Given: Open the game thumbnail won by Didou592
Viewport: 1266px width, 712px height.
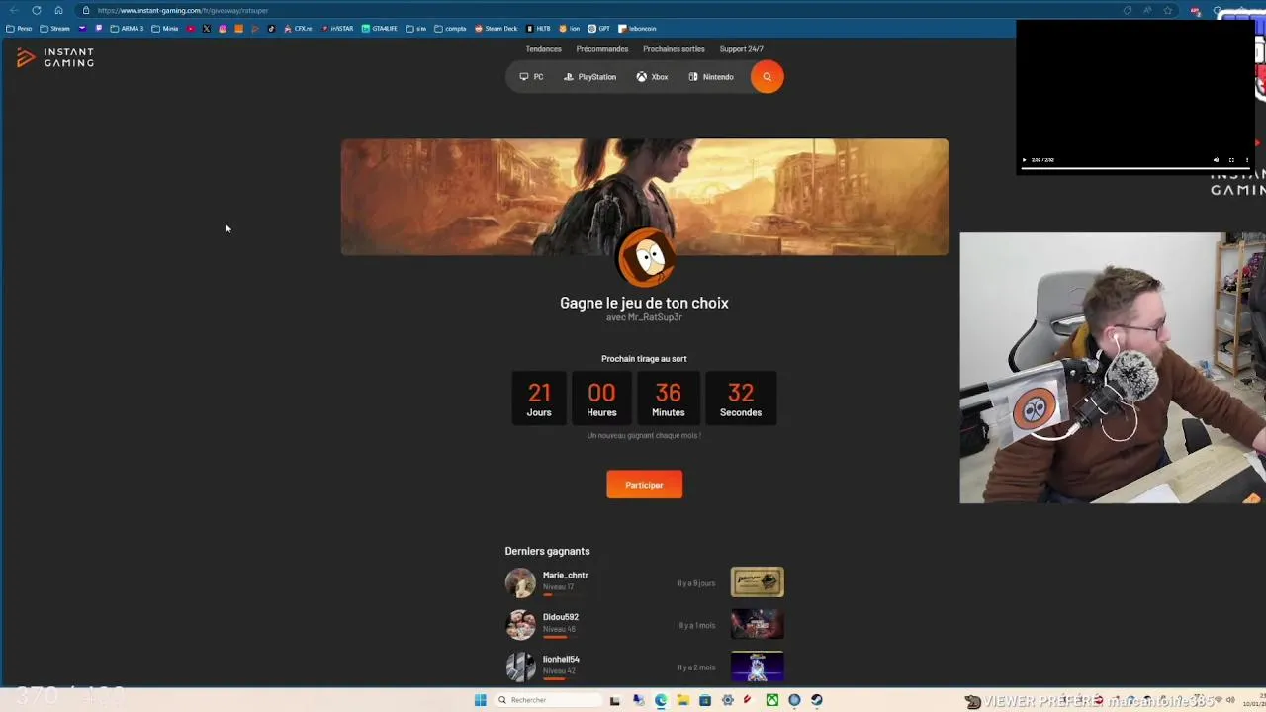Looking at the screenshot, I should [758, 624].
